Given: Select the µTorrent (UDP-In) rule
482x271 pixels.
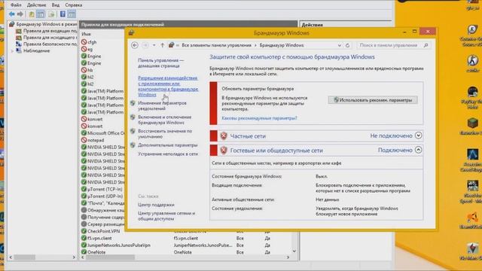Looking at the screenshot, I should pyautogui.click(x=102, y=196).
